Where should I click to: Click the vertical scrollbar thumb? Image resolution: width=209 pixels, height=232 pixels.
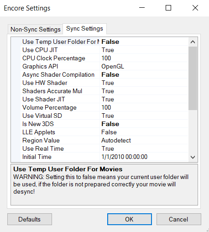tap(193, 78)
